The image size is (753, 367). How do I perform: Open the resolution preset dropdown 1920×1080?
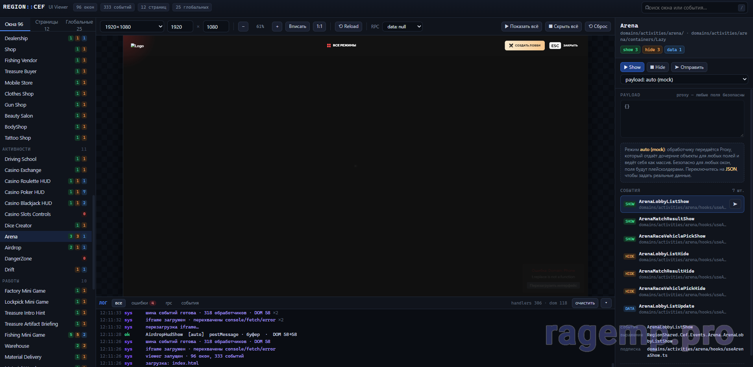132,27
